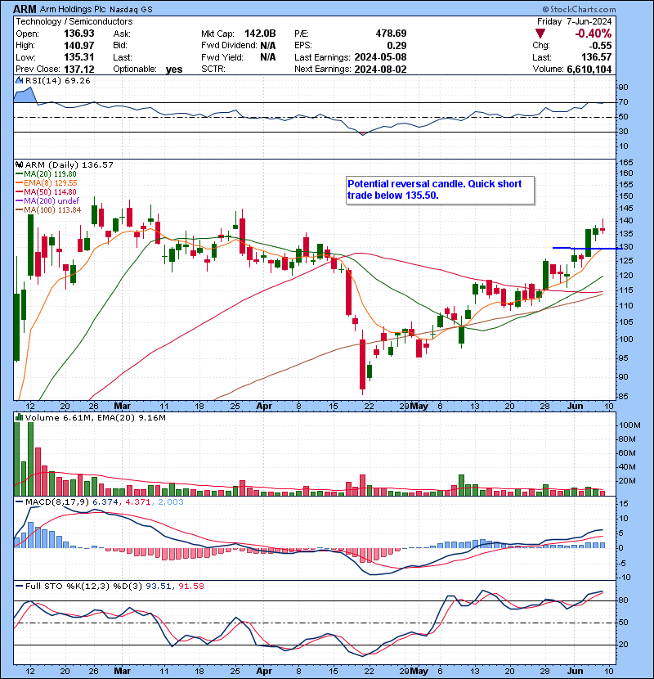Viewport: 654px width, 679px height.
Task: Click the Technology / Semiconductors sector label
Action: (74, 21)
